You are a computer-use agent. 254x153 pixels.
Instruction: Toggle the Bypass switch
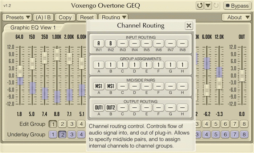(x=237, y=6)
